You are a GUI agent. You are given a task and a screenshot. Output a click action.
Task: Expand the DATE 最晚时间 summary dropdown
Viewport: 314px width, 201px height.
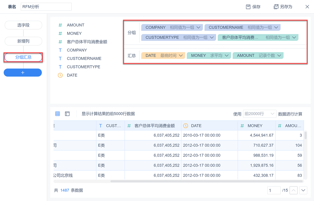181,55
